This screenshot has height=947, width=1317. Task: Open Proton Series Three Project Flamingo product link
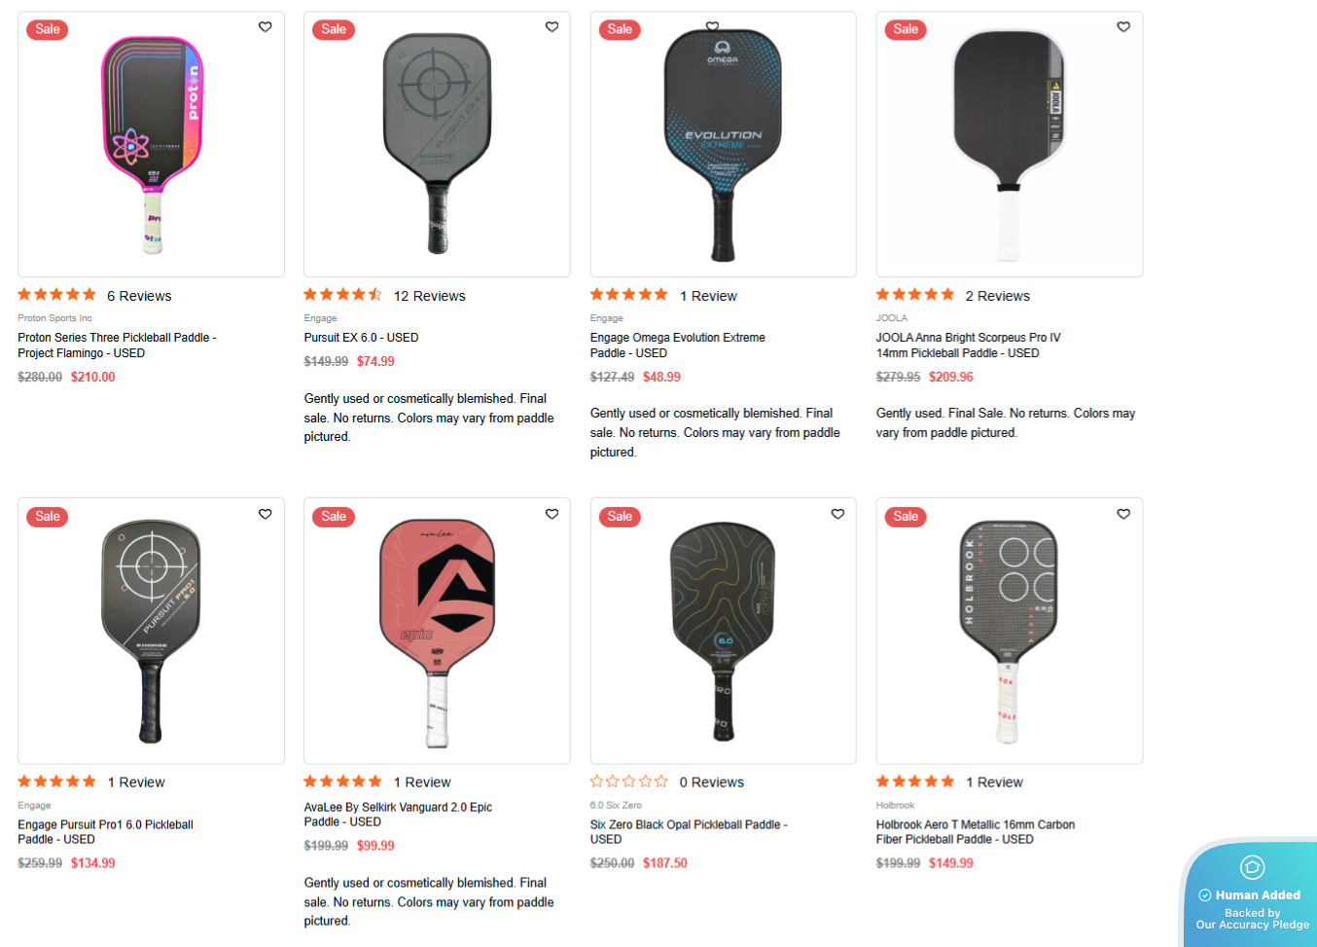click(117, 346)
